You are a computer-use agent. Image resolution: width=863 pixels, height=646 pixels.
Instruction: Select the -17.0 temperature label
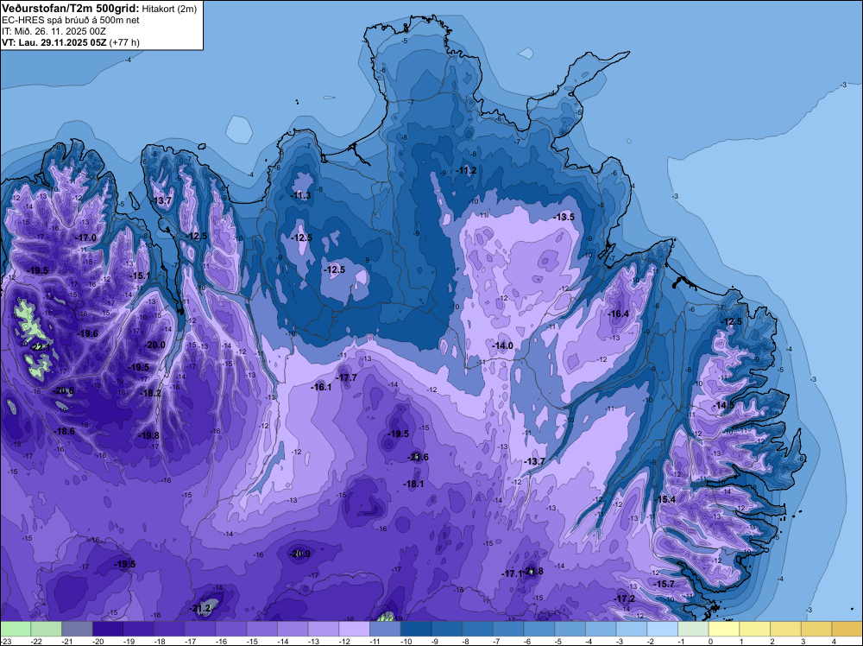(85, 237)
